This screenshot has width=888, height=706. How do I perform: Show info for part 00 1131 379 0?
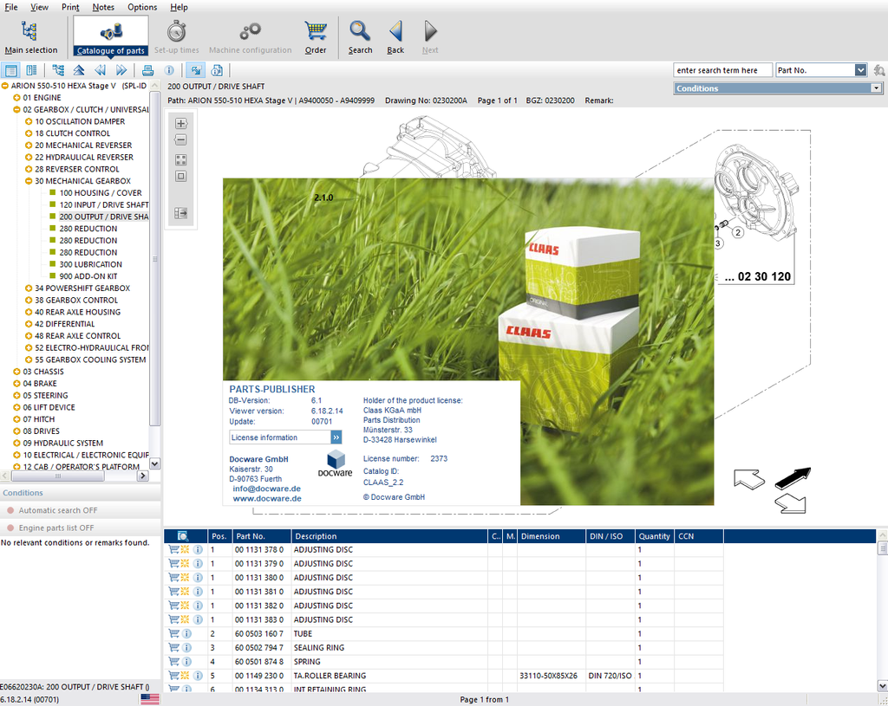pyautogui.click(x=198, y=563)
